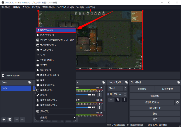Mute the first mixer channel speaker
Image resolution: width=181 pixels, height=127 pixels.
93,95
